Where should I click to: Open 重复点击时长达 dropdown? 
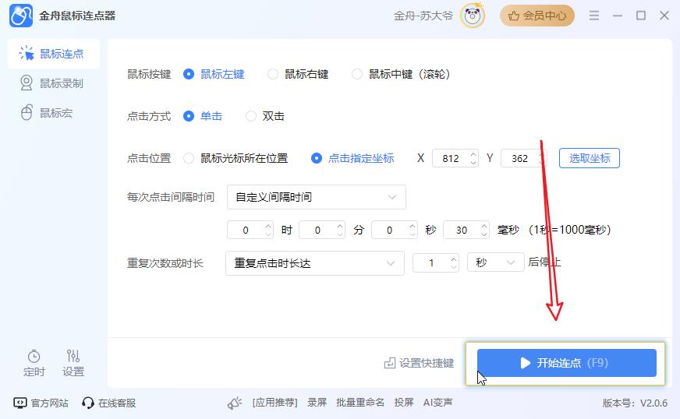pos(314,263)
